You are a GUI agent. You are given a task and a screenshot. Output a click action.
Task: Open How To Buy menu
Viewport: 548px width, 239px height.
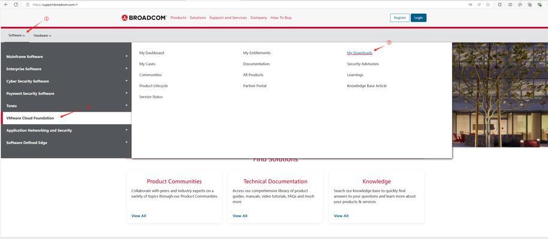tap(281, 18)
